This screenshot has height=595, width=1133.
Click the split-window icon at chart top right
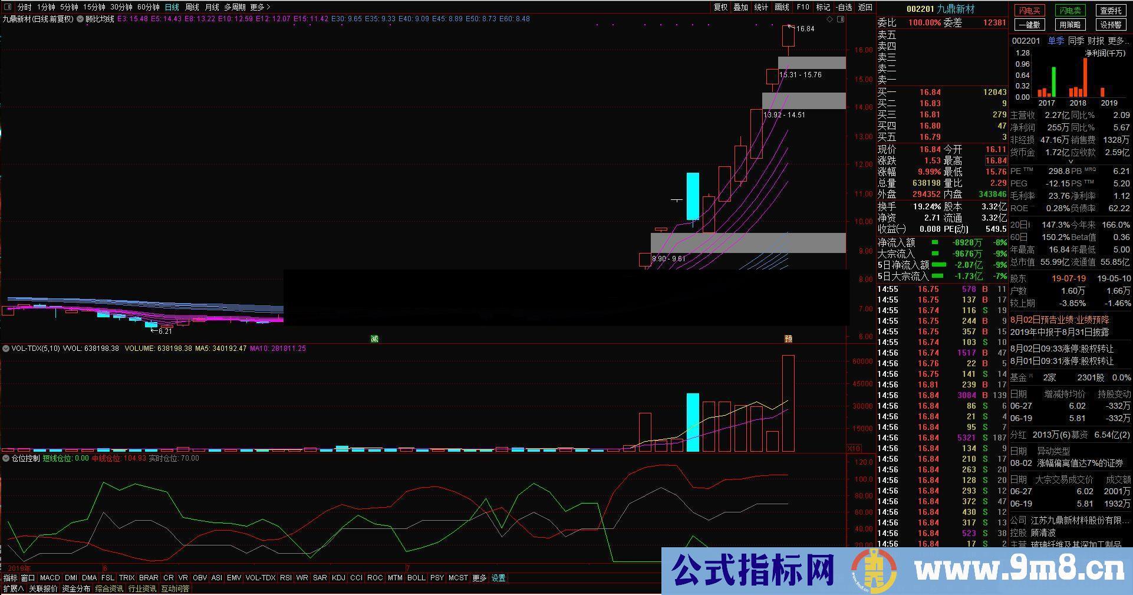click(x=841, y=19)
